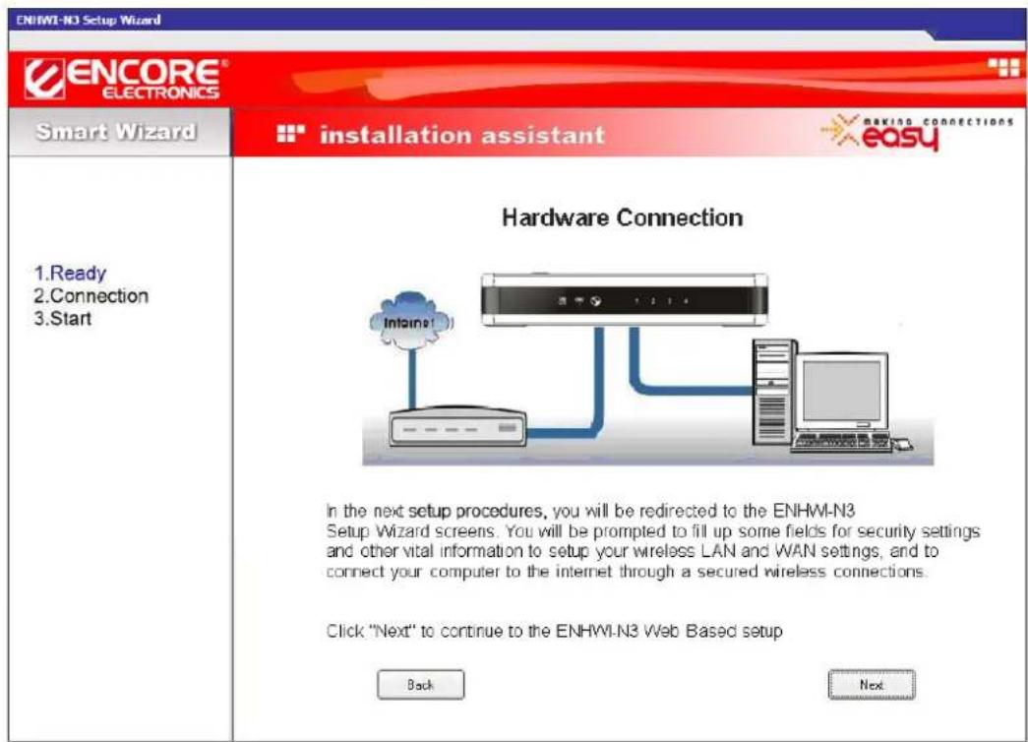Image resolution: width=1028 pixels, height=742 pixels.
Task: Click the Encore Electronics logo
Action: click(125, 79)
